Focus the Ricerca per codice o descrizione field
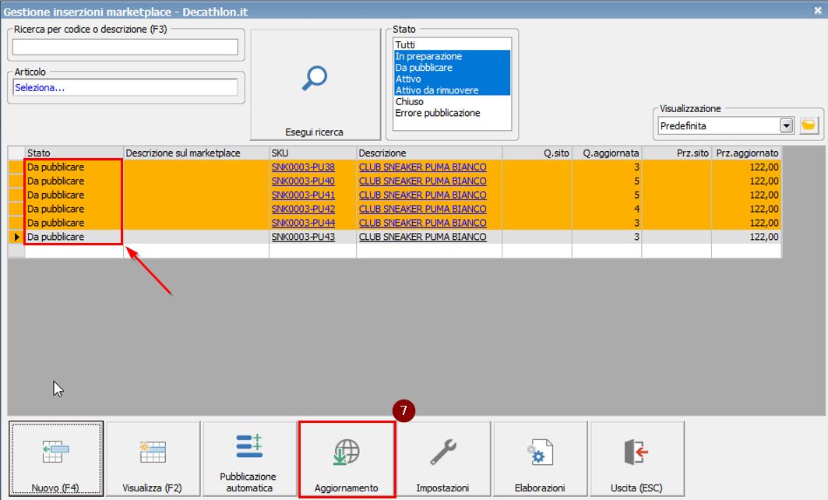 (125, 47)
